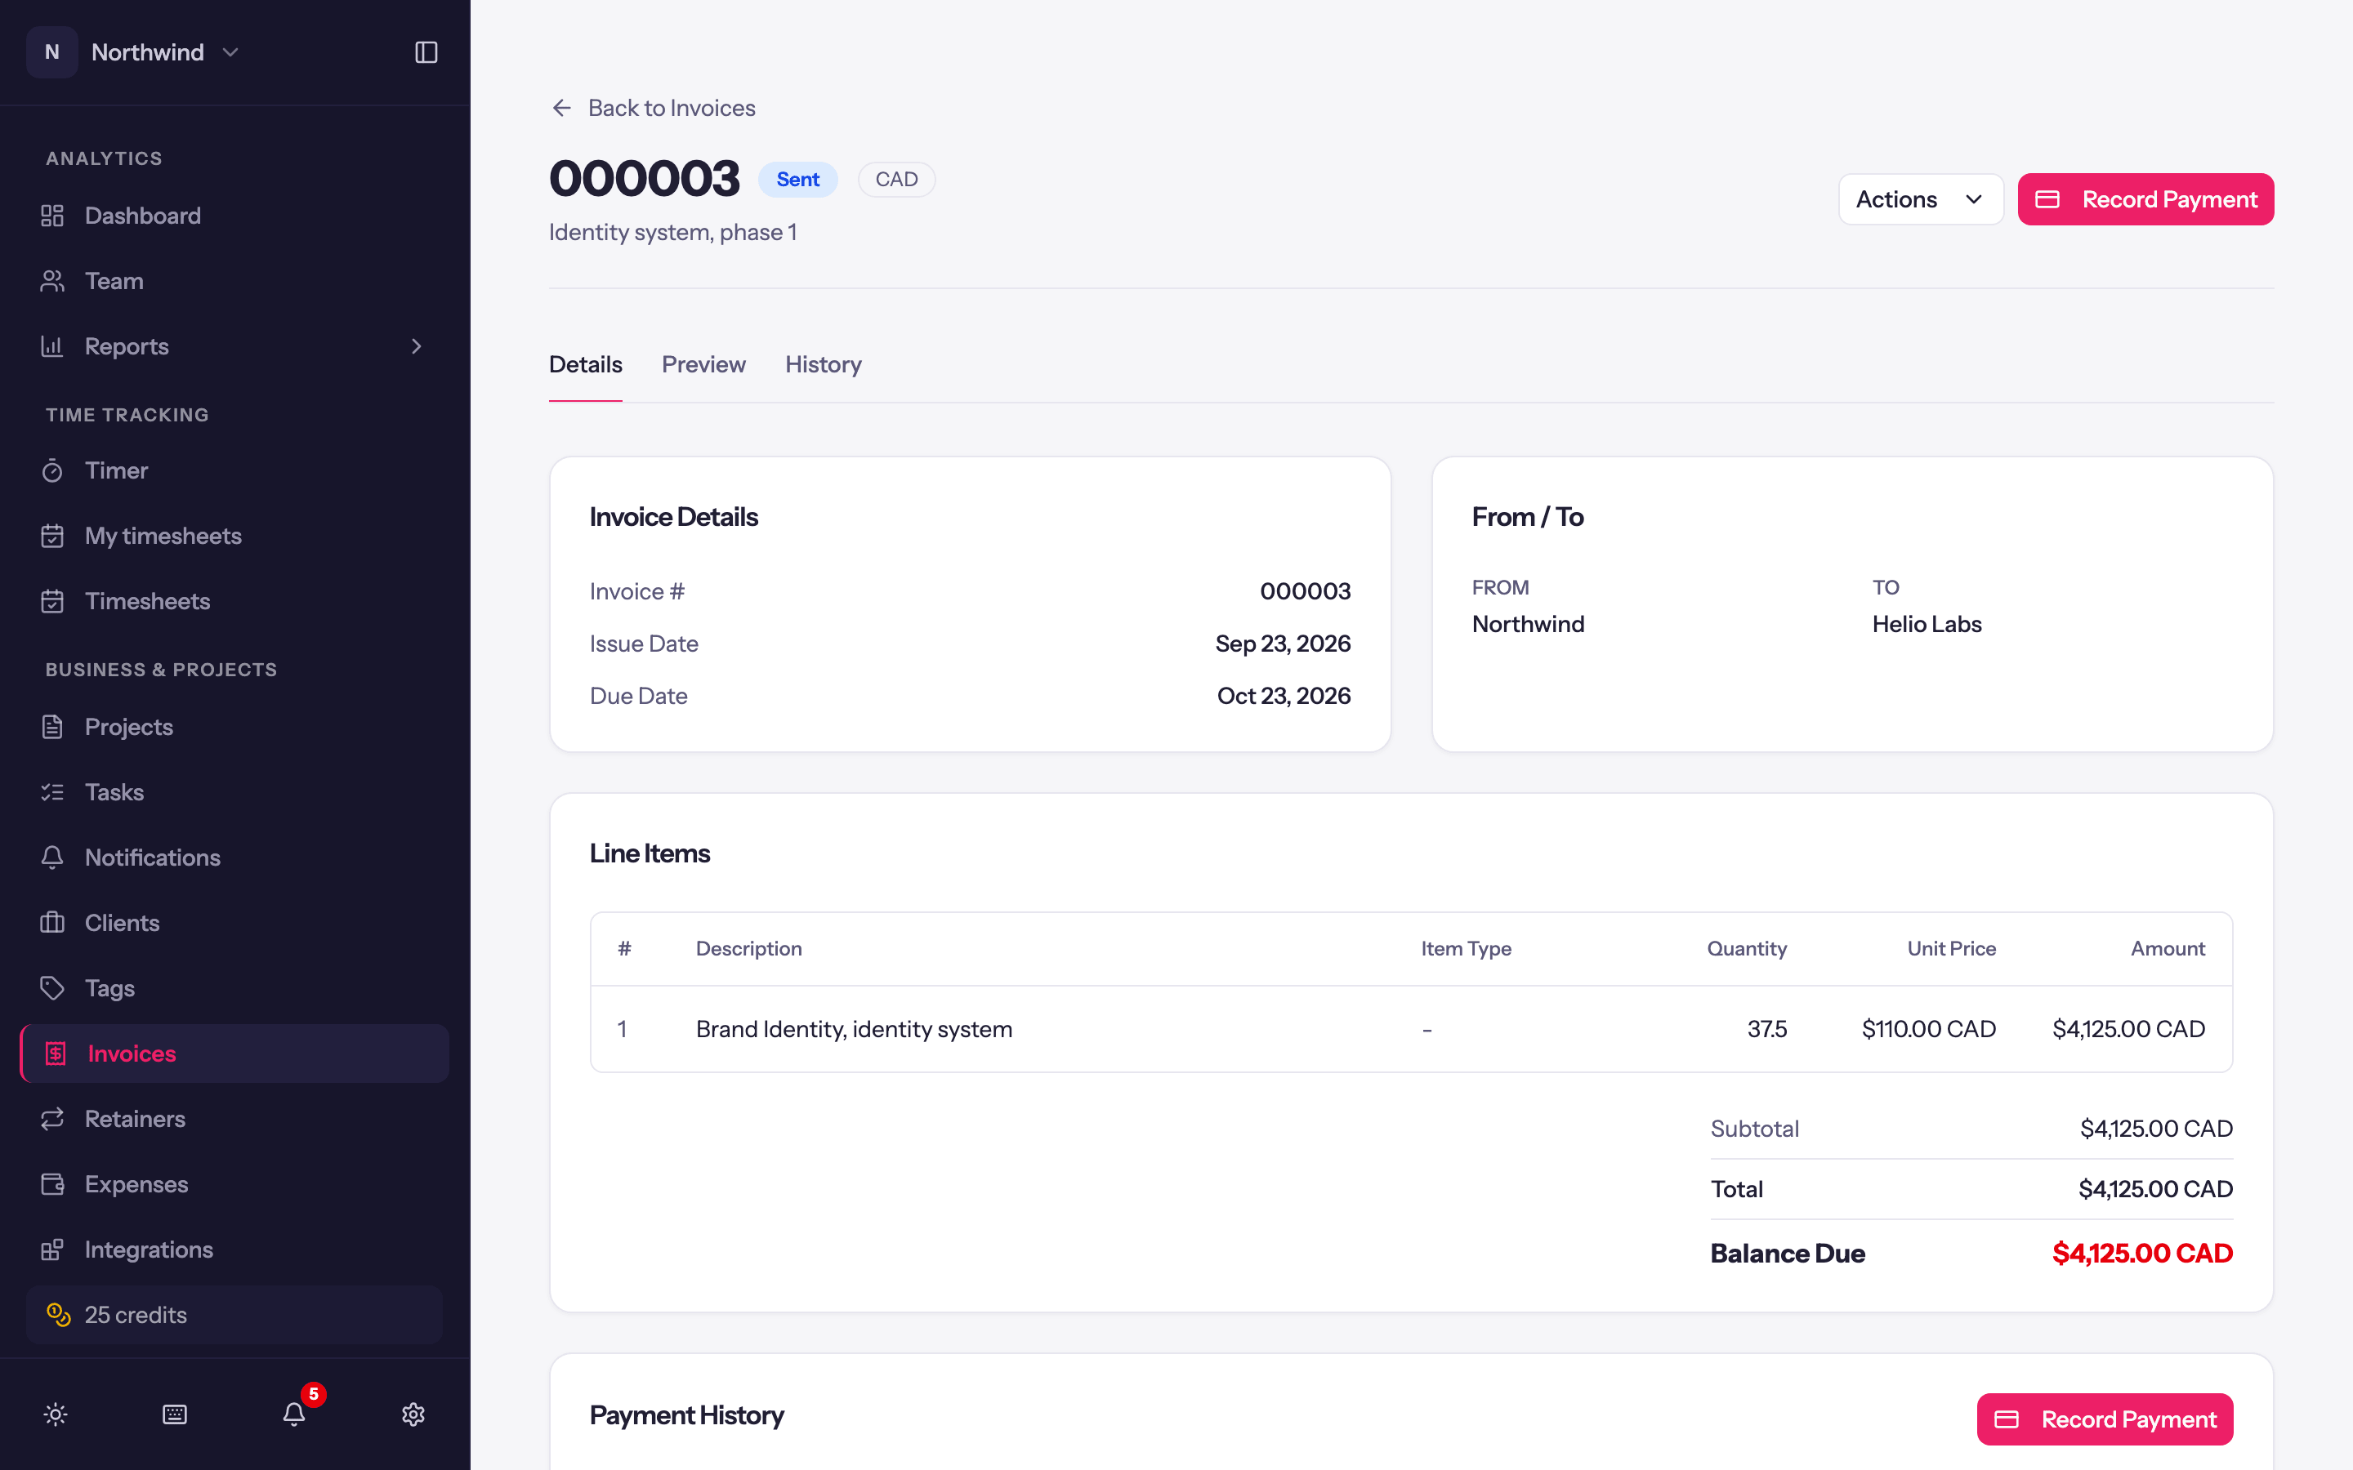Switch to the History tab

(x=824, y=364)
